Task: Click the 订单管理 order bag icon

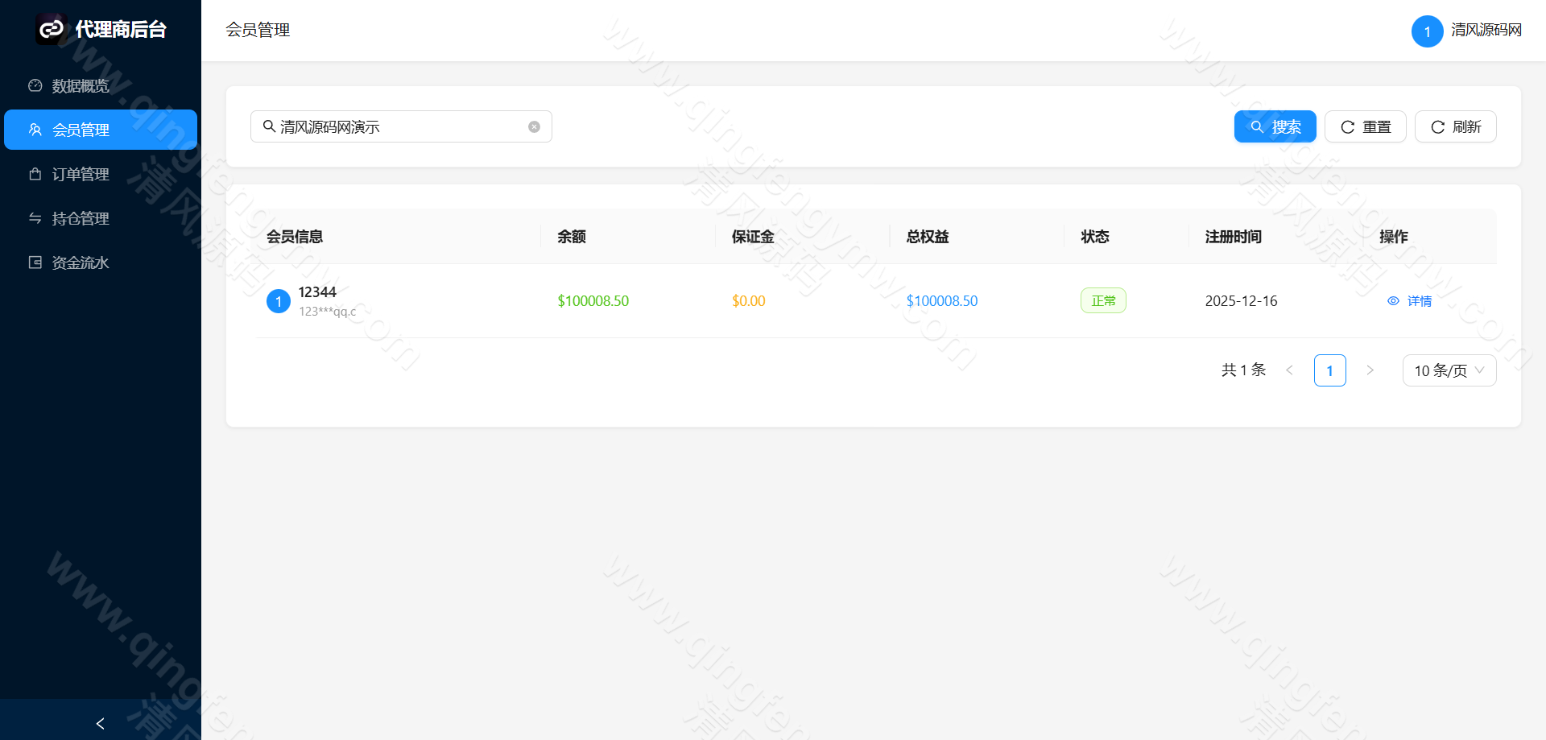Action: pyautogui.click(x=35, y=174)
